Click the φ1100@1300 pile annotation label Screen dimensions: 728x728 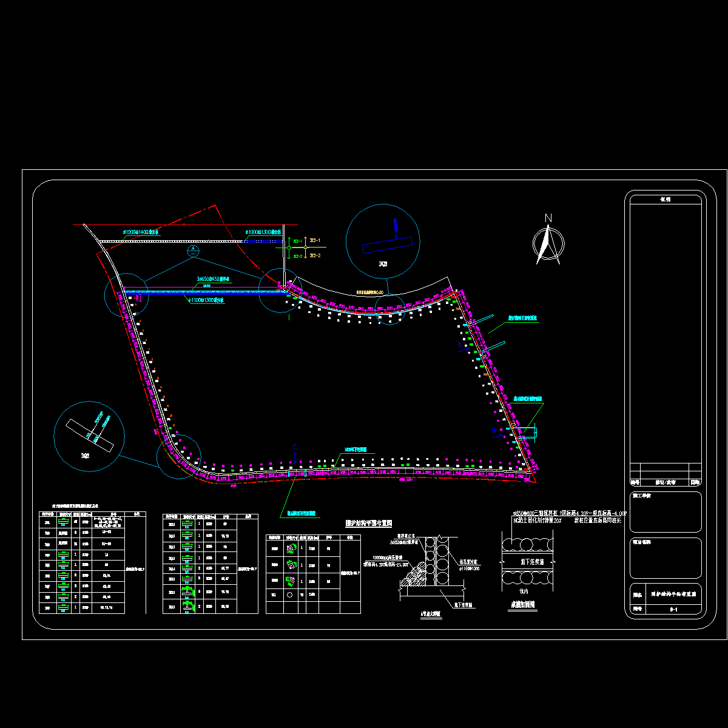click(x=206, y=300)
